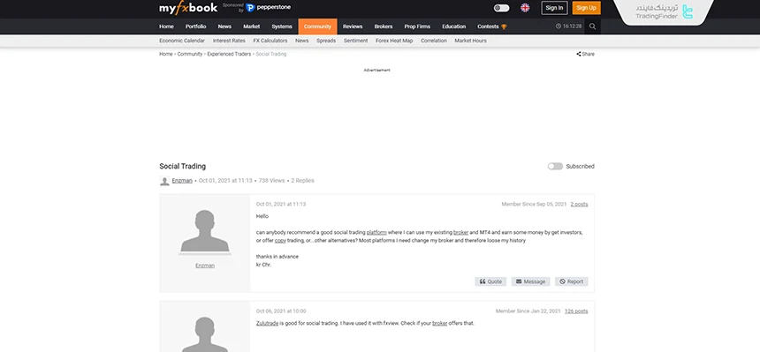Click the underlined copy keyword
Screen dimensions: 760x352
click(280, 240)
